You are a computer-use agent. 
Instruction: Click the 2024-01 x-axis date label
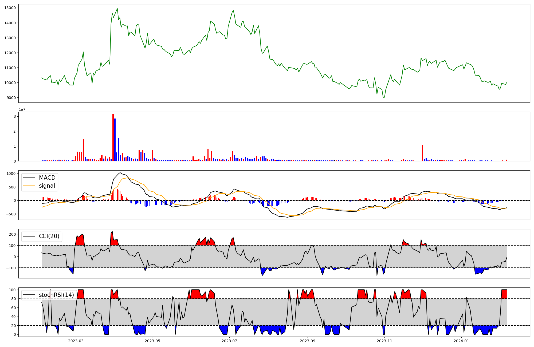[x=461, y=341]
